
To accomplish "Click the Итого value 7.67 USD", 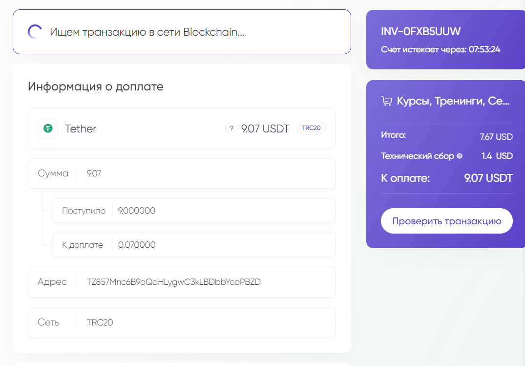I will coord(496,137).
